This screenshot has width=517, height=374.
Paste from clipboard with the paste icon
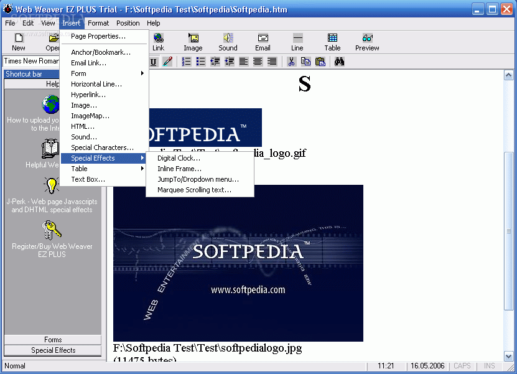(x=320, y=62)
